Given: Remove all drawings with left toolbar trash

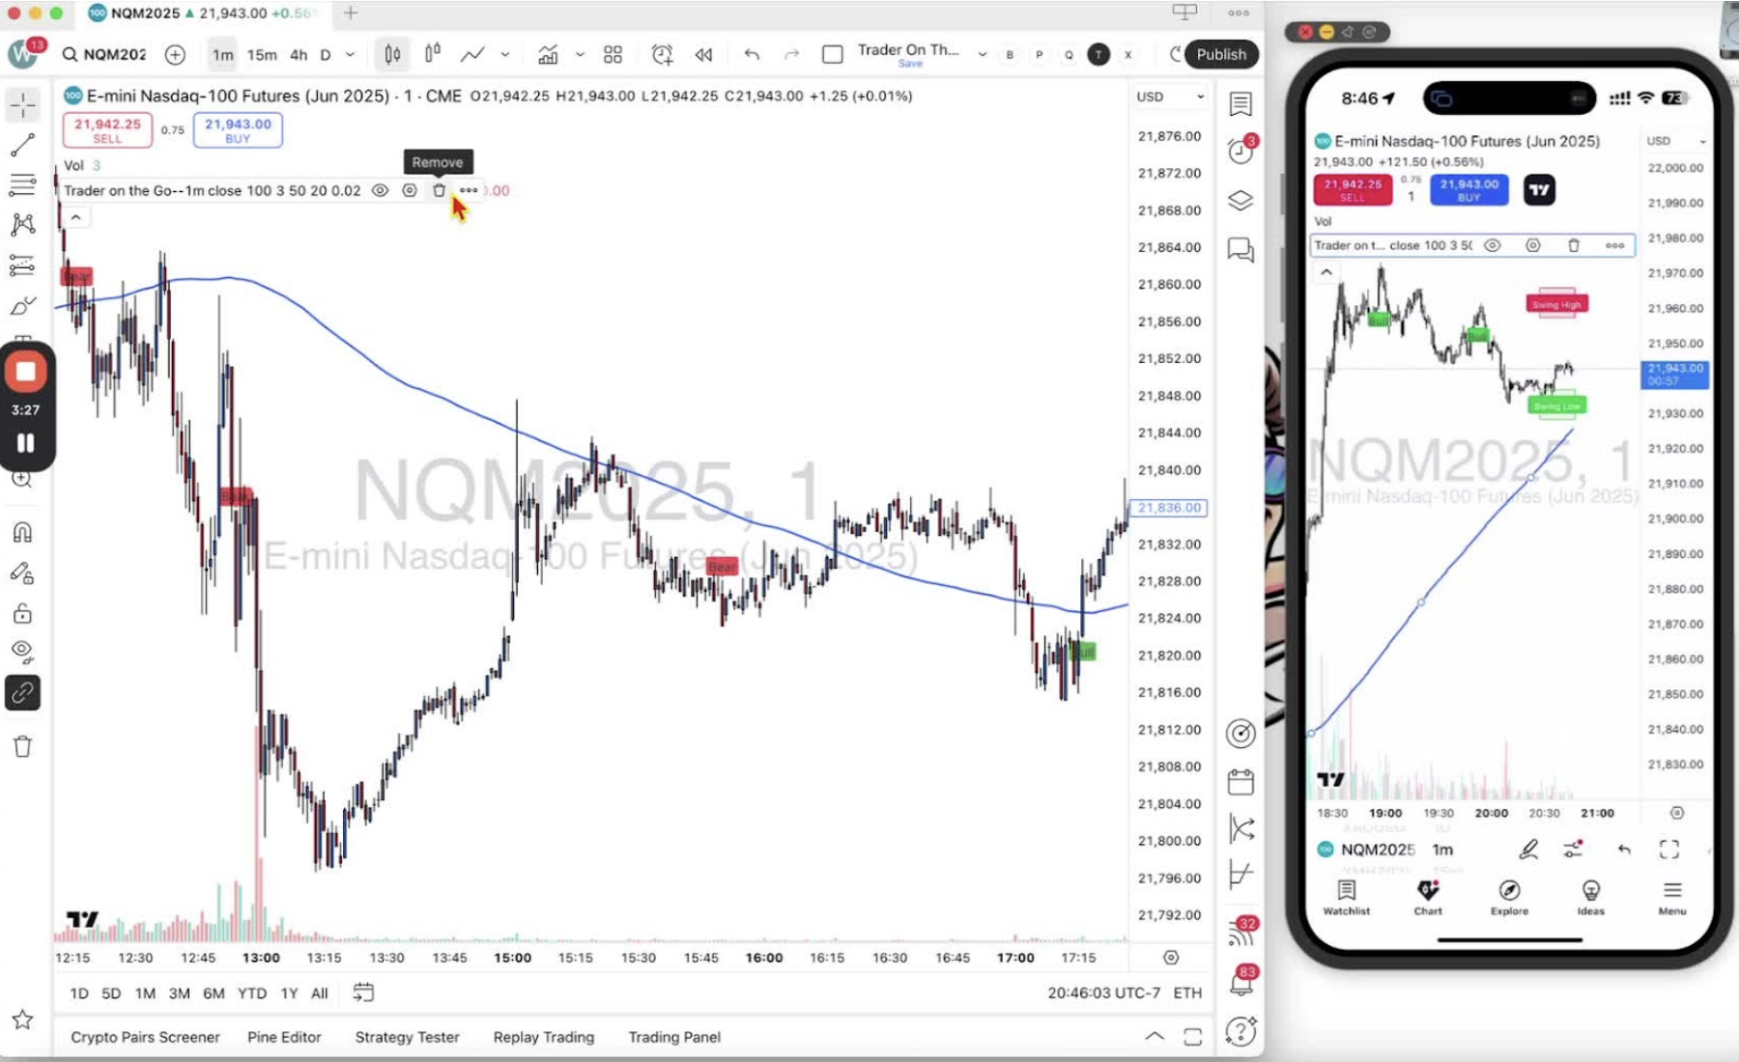Looking at the screenshot, I should tap(23, 746).
